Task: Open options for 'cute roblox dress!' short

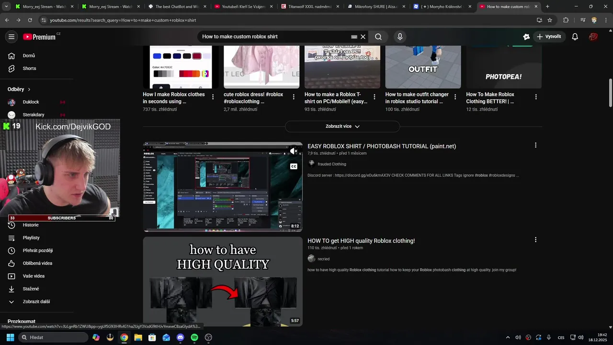Action: coord(294,97)
